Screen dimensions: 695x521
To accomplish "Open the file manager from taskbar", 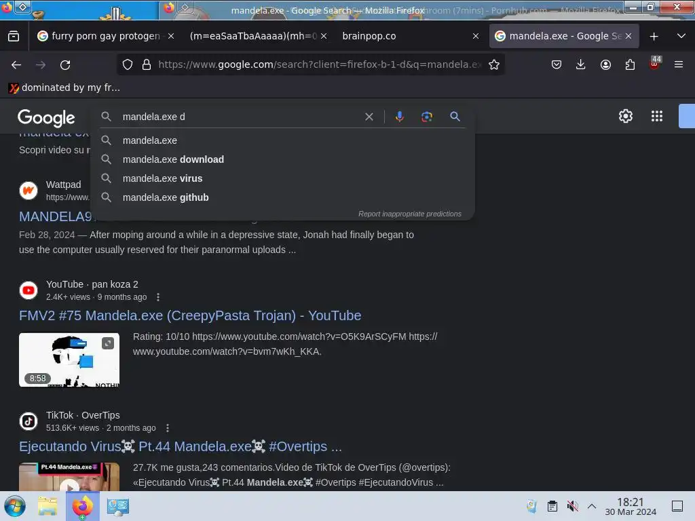I will 48,506.
